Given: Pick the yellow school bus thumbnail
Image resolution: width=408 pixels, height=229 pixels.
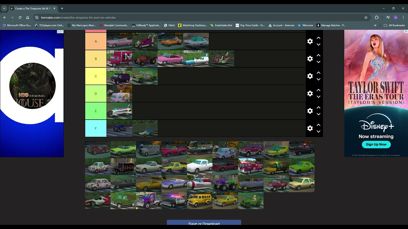Looking at the screenshot, I should pyautogui.click(x=200, y=201).
